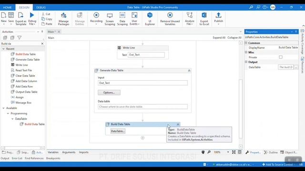Image resolution: width=305 pixels, height=171 pixels.
Task: Open activities filter options
Action: coord(20,38)
